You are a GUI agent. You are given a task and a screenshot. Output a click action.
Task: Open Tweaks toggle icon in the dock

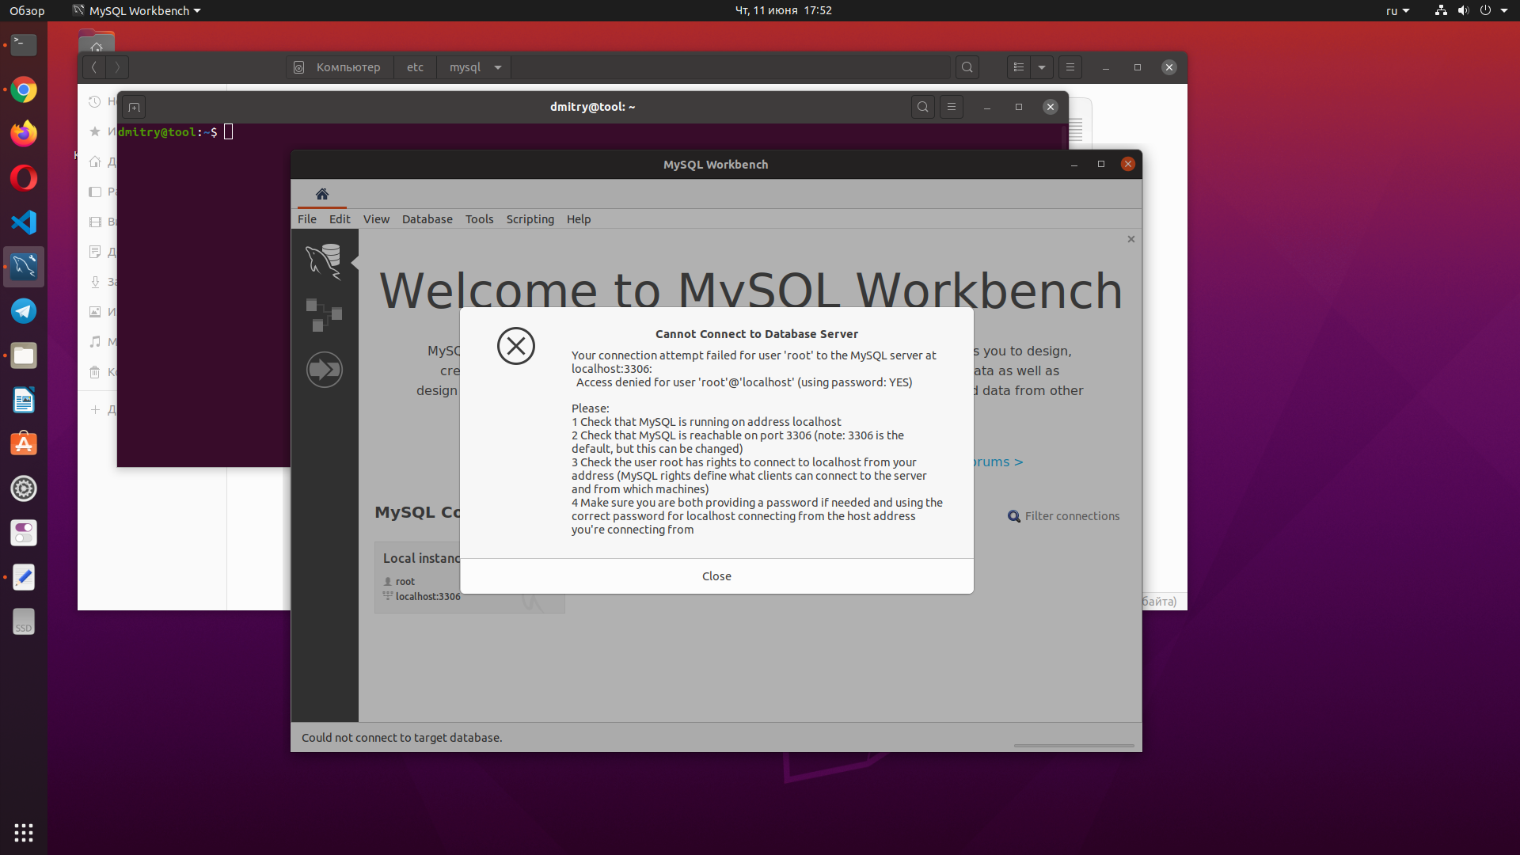pos(24,533)
